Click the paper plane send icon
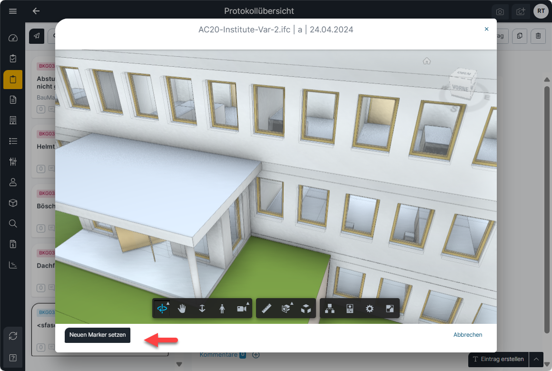This screenshot has height=371, width=552. click(x=37, y=36)
